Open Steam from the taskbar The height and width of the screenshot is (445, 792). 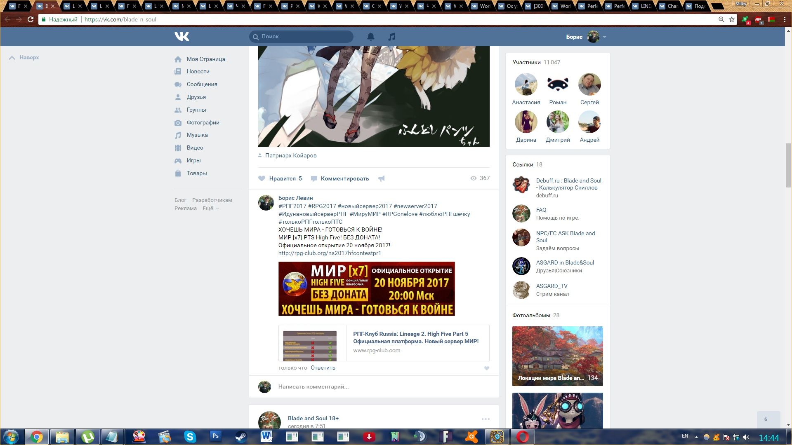coord(241,436)
